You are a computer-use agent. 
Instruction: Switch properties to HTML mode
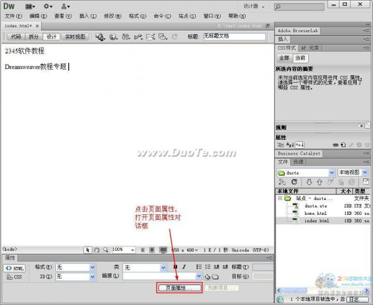[15, 268]
